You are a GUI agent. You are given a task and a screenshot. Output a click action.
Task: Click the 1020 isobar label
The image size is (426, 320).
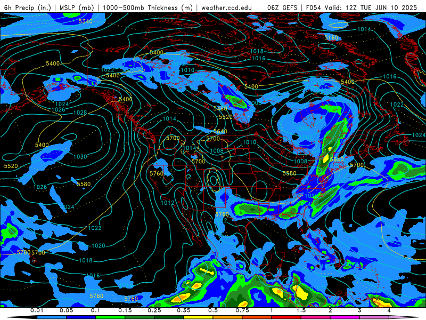click(x=99, y=246)
